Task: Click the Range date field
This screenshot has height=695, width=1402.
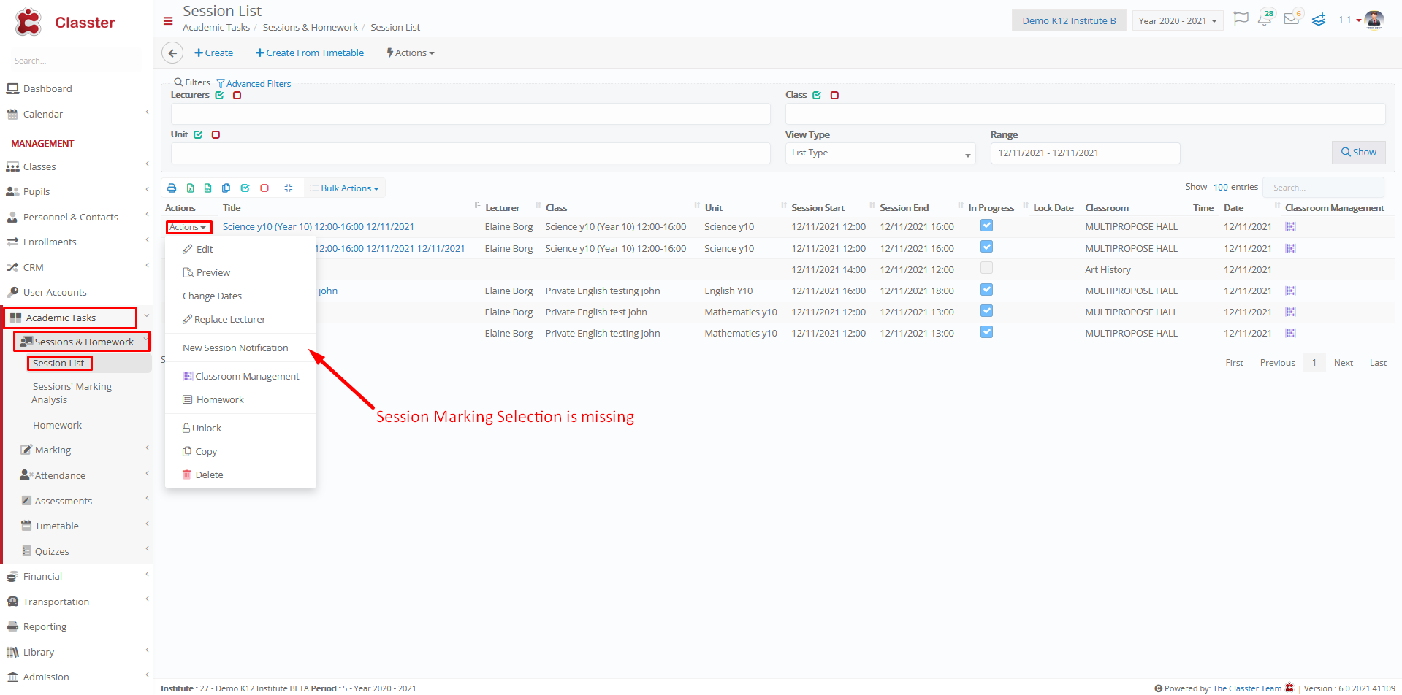Action: click(1085, 153)
